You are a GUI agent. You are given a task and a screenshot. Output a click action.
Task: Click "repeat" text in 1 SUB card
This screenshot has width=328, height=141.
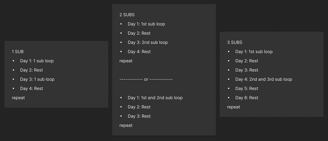(x=18, y=98)
